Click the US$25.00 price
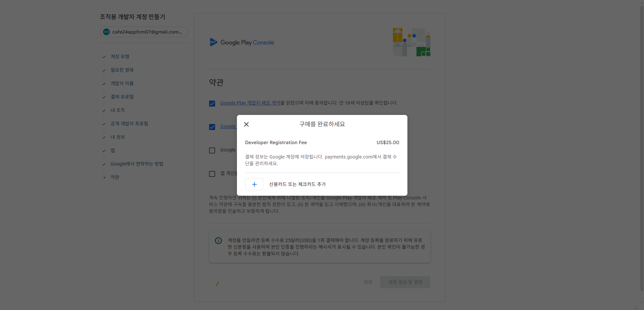Viewport: 644px width, 310px height. click(x=388, y=142)
